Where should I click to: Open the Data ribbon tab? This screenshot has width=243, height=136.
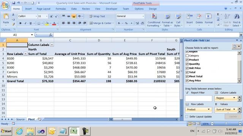coord(74,9)
